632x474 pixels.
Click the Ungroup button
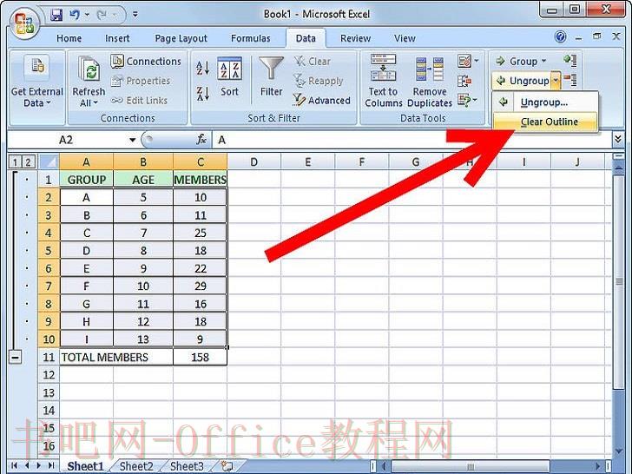point(522,81)
